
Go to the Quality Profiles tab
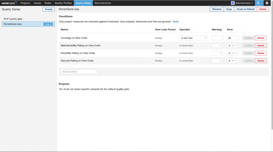pyautogui.click(x=63, y=3)
